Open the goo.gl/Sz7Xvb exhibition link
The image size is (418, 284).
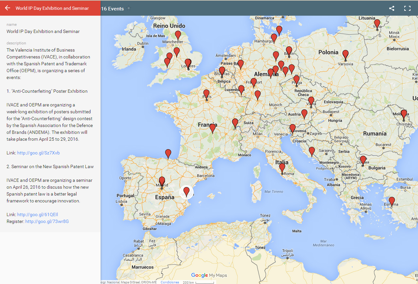(38, 153)
